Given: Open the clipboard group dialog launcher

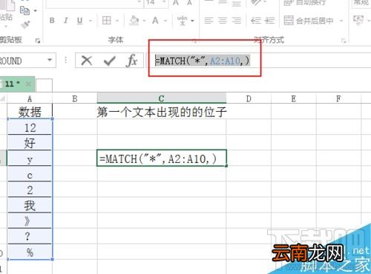Looking at the screenshot, I should (x=38, y=41).
